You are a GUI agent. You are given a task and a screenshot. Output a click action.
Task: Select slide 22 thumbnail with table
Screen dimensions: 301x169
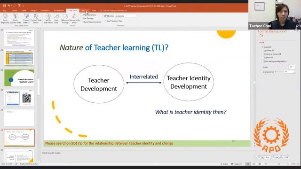(19, 58)
